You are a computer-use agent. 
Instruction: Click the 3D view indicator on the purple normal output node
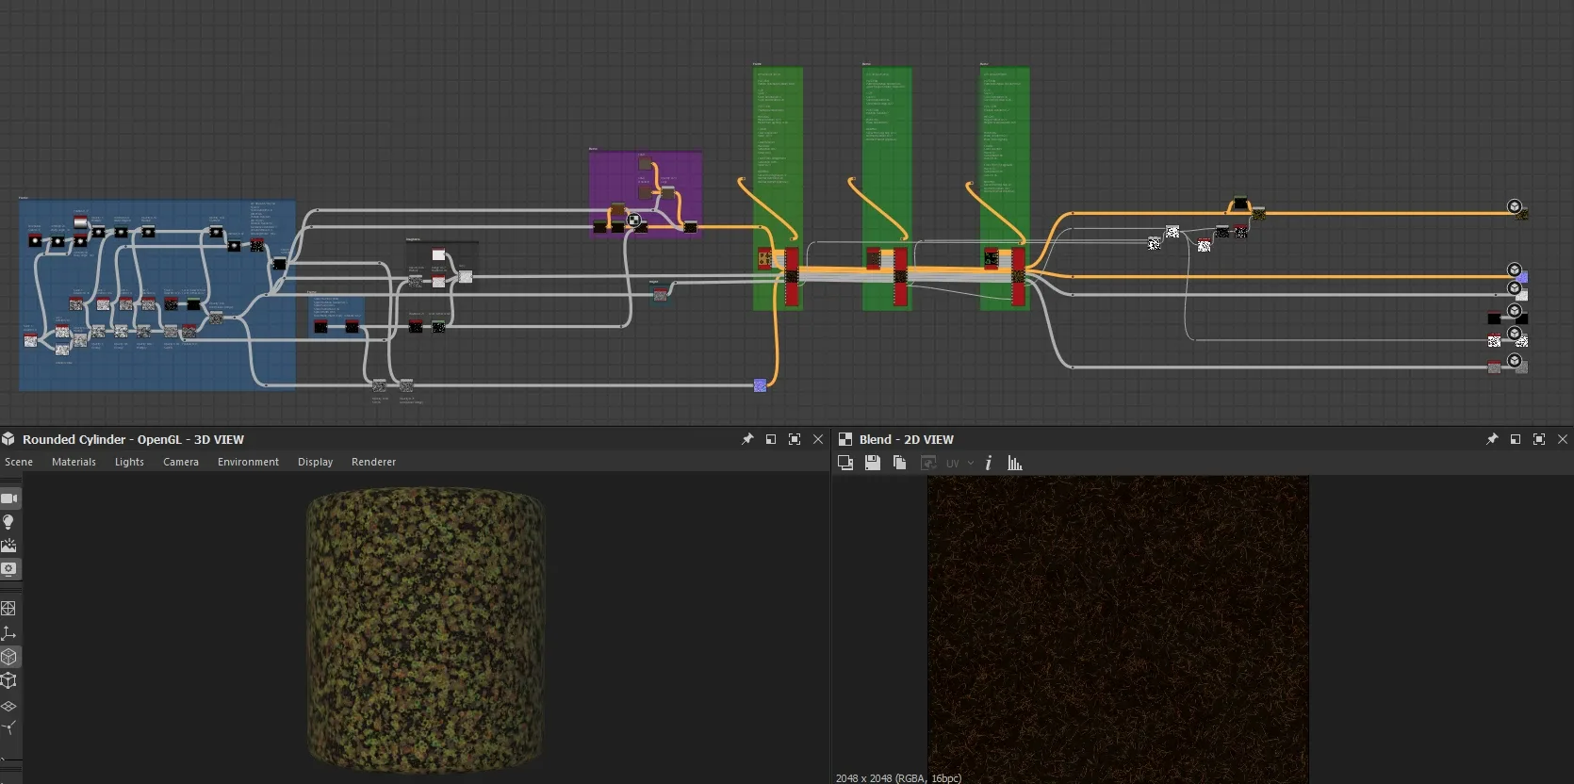click(x=1514, y=269)
